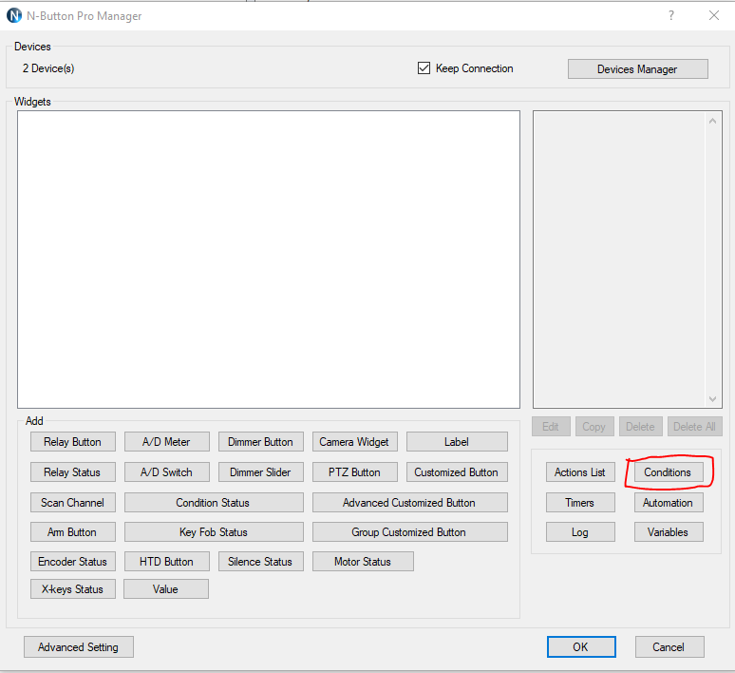The width and height of the screenshot is (735, 673).
Task: Click the N-Button Pro Manager app icon
Action: (x=14, y=15)
